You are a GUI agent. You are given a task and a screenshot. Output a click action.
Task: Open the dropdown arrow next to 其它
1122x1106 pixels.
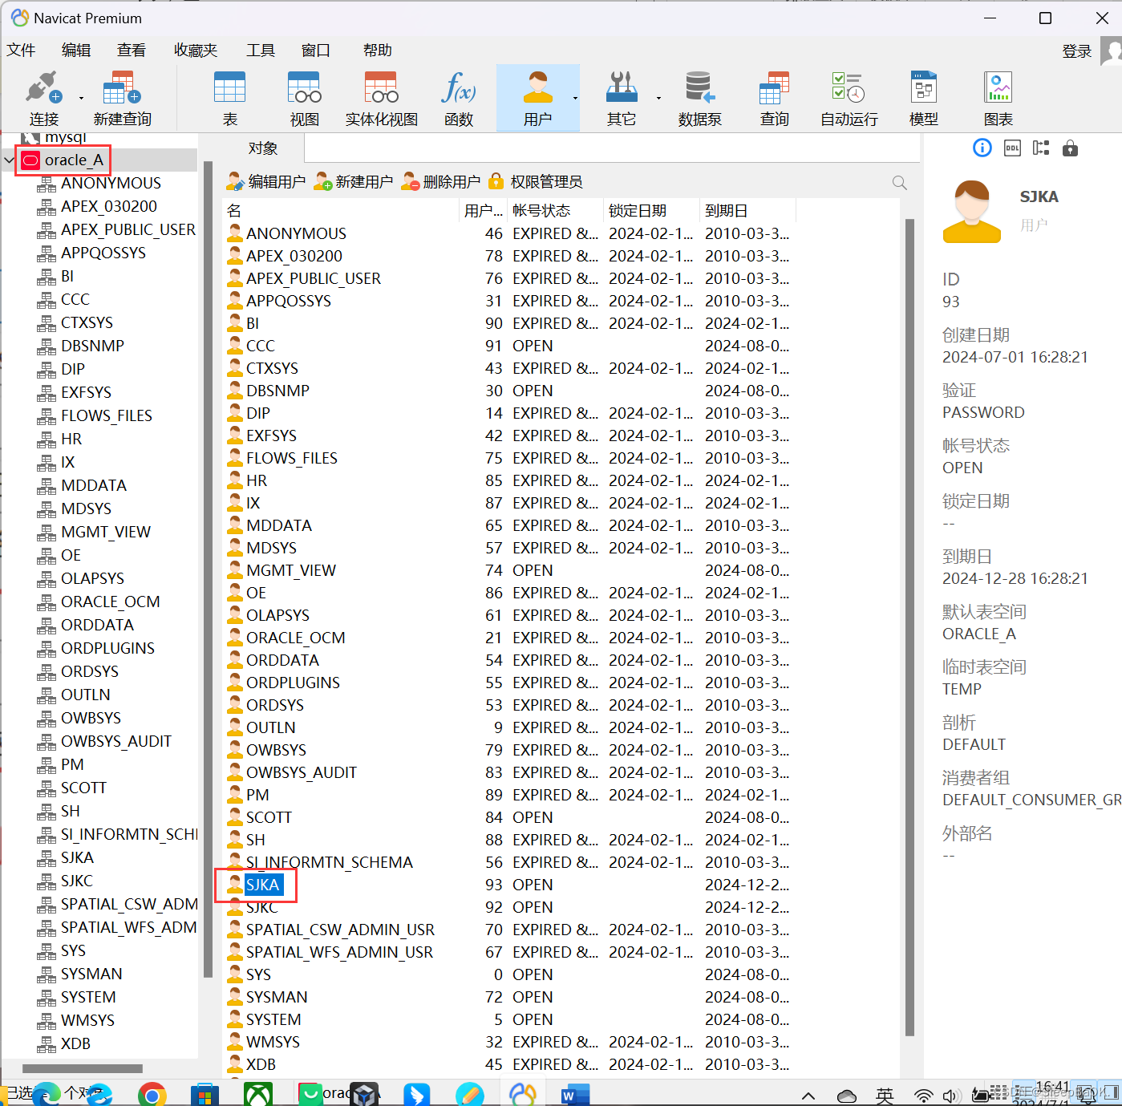pos(658,98)
